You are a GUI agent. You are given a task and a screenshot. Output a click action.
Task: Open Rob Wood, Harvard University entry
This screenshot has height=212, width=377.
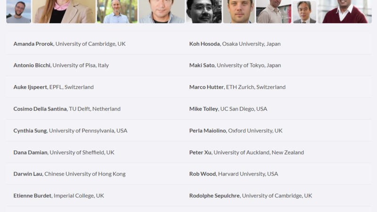click(x=233, y=174)
